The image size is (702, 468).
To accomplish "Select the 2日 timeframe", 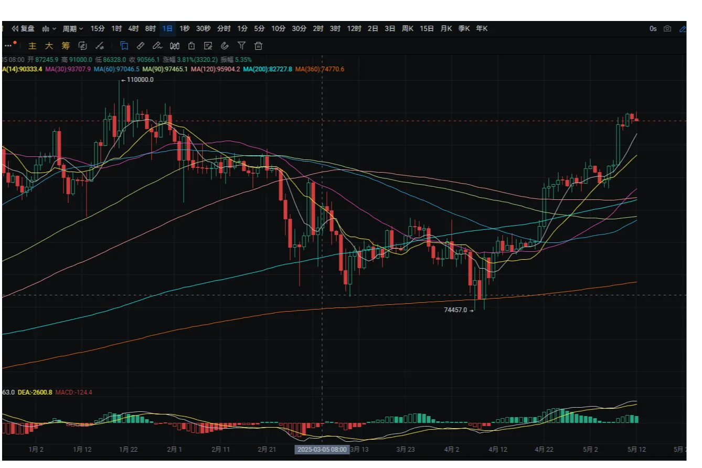I will point(373,29).
